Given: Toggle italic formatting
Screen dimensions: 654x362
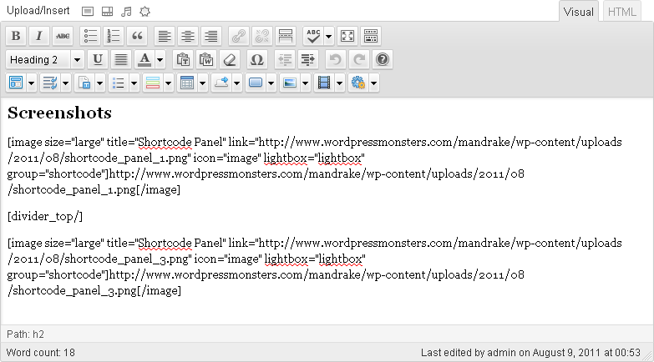Looking at the screenshot, I should click(38, 36).
